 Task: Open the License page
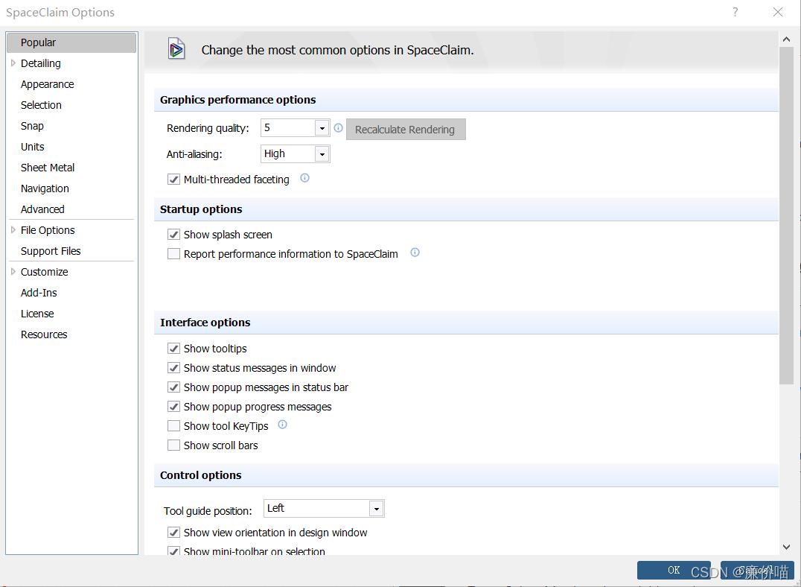(36, 314)
